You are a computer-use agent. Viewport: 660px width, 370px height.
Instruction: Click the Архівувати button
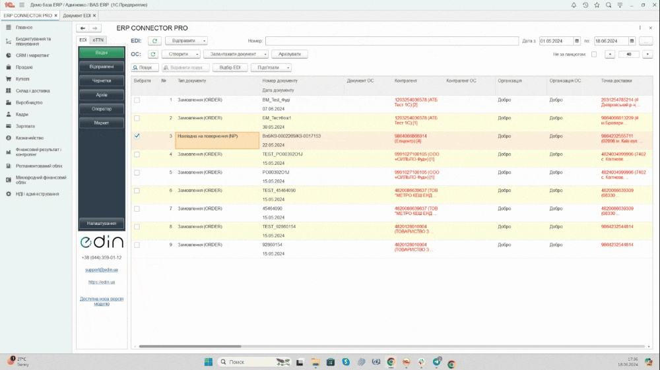pos(289,54)
